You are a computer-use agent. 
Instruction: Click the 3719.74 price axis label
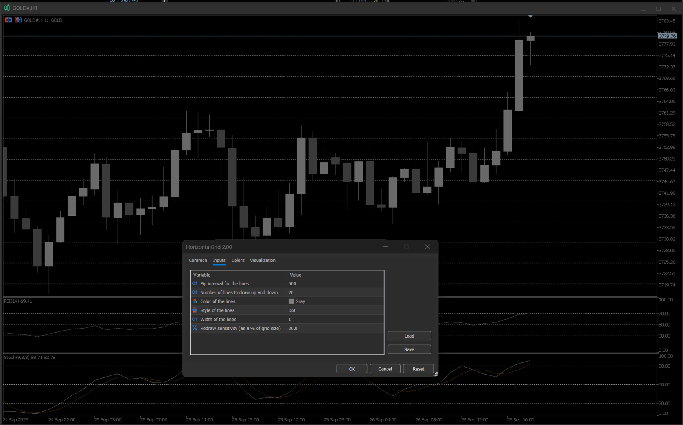coord(667,285)
